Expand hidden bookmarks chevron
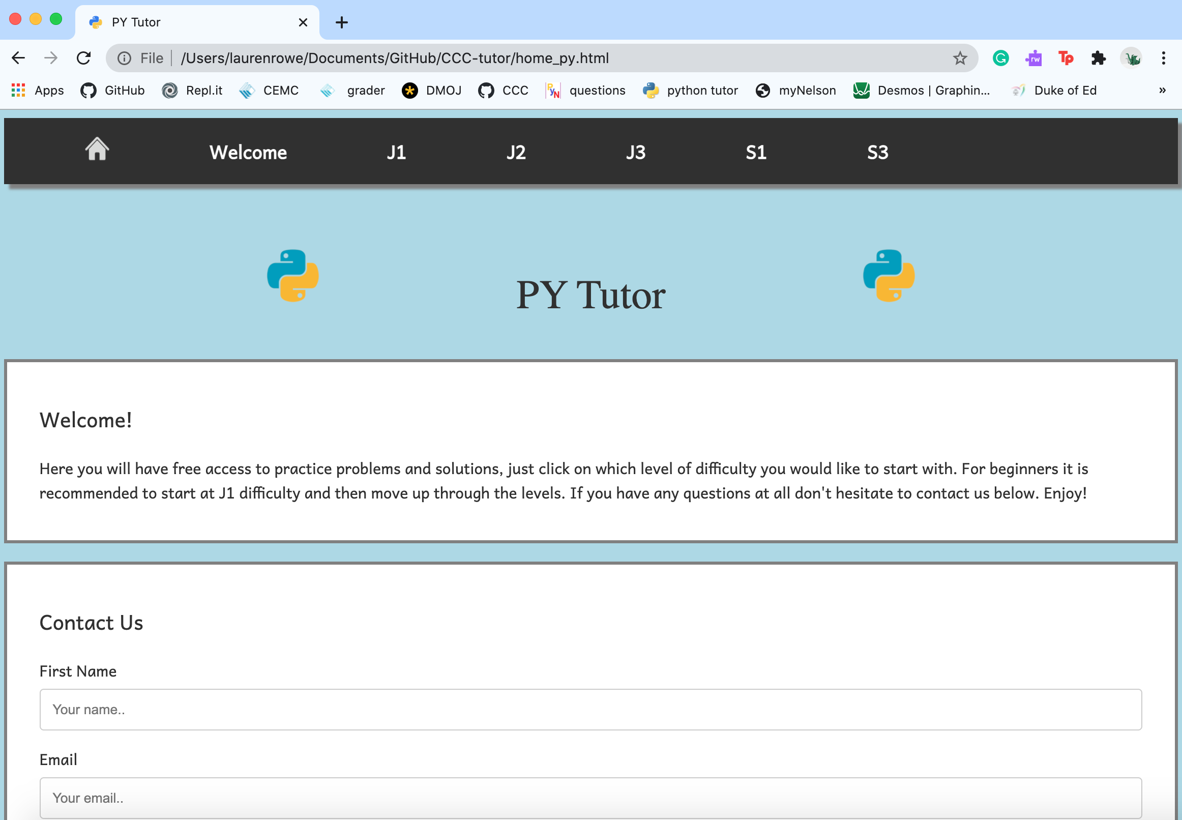 pyautogui.click(x=1162, y=91)
